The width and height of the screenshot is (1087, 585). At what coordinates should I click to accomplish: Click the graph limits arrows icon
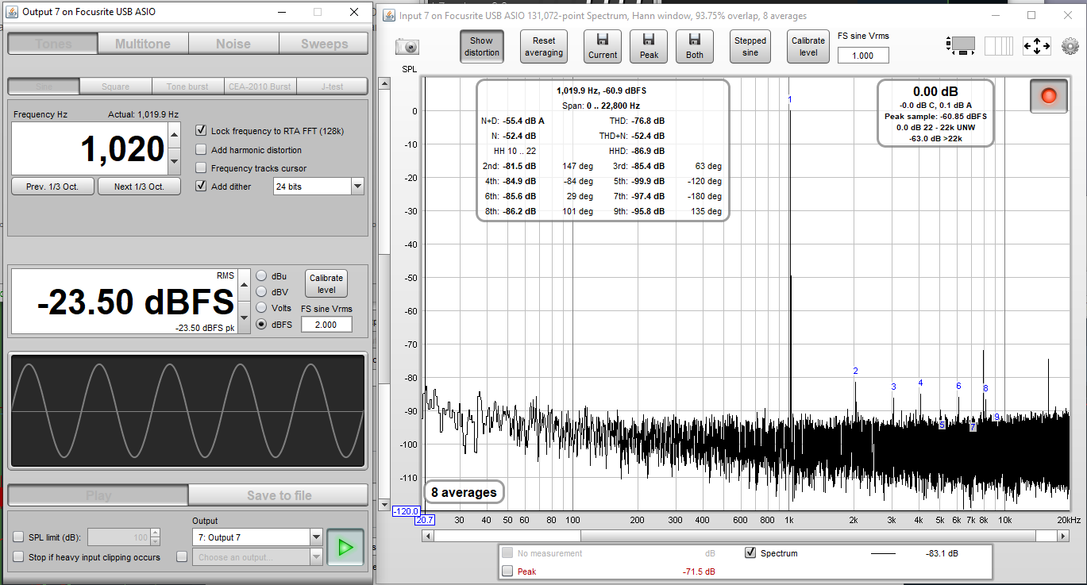coord(1037,46)
